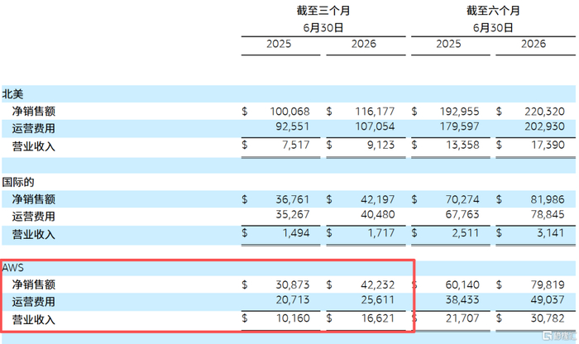
Task: Click North America net sales value 116,177
Action: pyautogui.click(x=375, y=112)
